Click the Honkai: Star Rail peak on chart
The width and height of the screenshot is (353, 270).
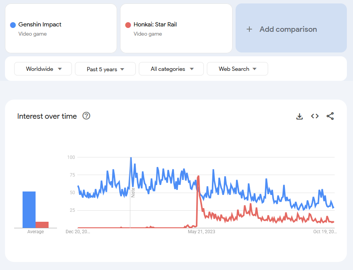[x=198, y=176]
